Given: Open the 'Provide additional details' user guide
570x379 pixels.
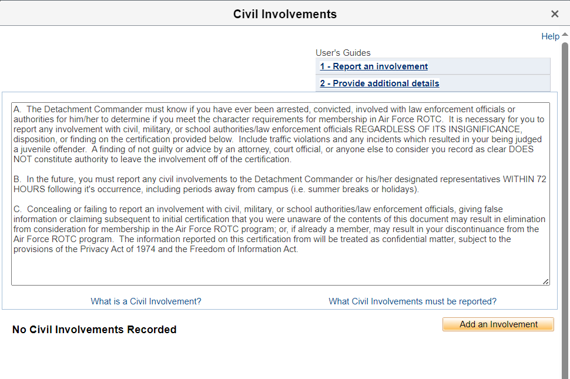Looking at the screenshot, I should point(380,83).
